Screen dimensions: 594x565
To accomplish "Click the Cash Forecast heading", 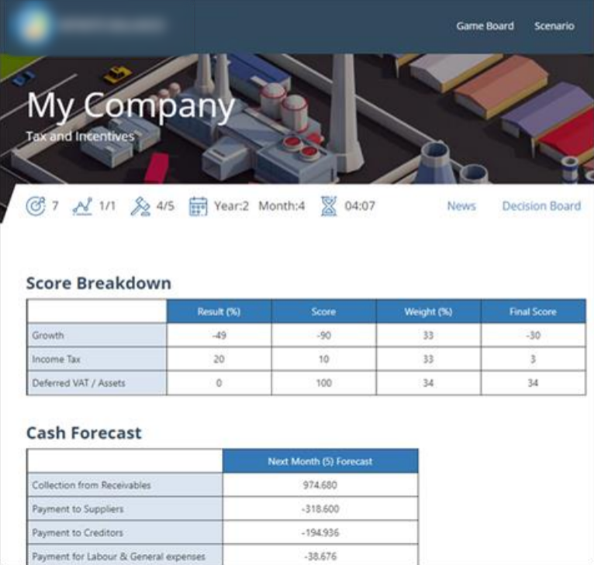I will pos(84,432).
